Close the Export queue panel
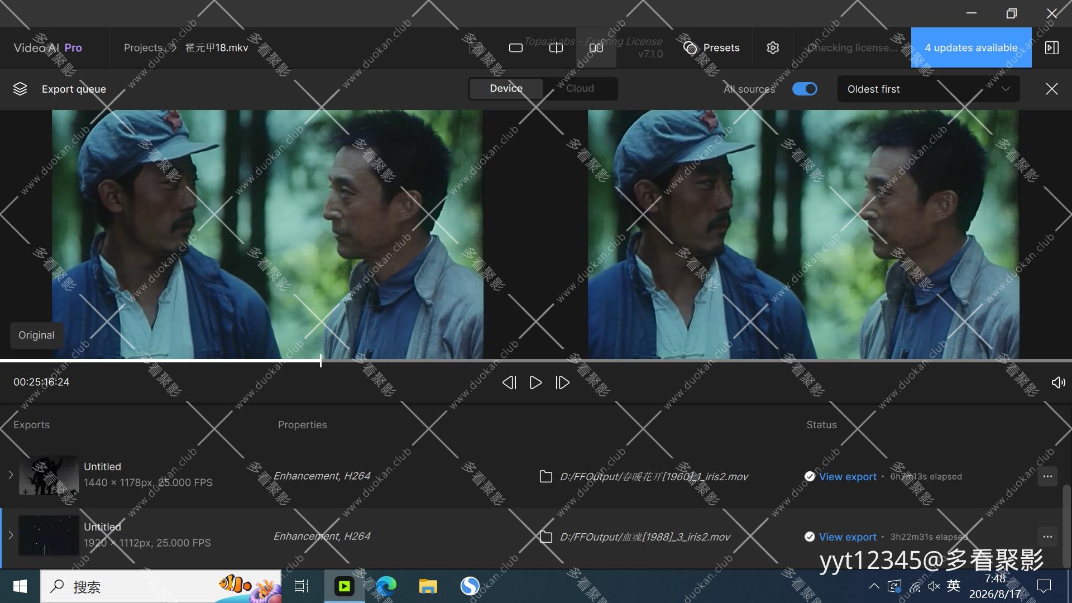 1052,89
